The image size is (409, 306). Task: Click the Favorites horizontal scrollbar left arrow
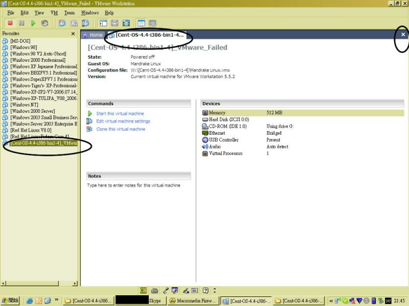(x=4, y=283)
